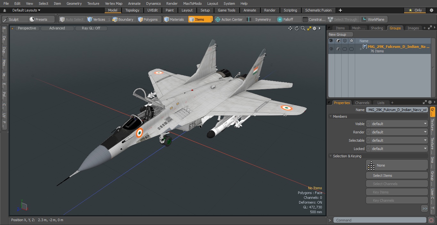Click the None keying button
Screen dimensions: 437x225
397,165
